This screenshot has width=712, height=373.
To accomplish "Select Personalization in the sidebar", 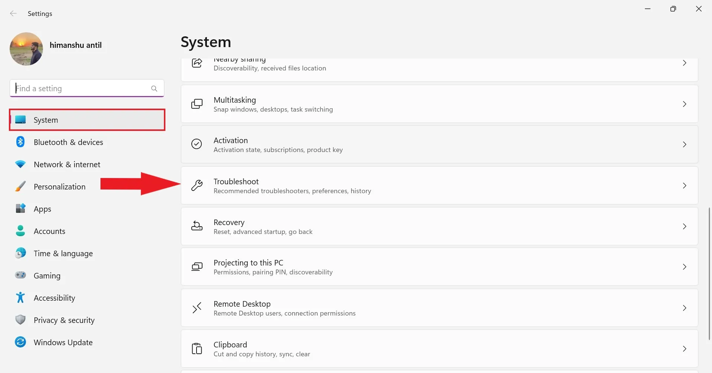I will click(59, 186).
